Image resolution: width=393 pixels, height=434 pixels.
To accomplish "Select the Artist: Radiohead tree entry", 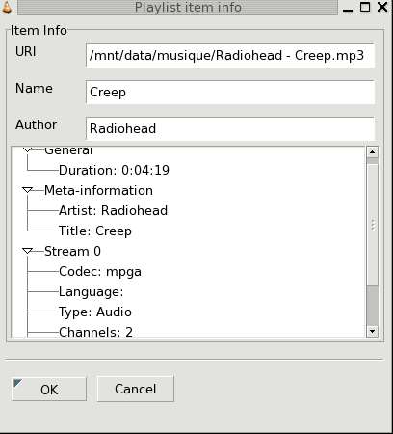I will click(x=113, y=210).
